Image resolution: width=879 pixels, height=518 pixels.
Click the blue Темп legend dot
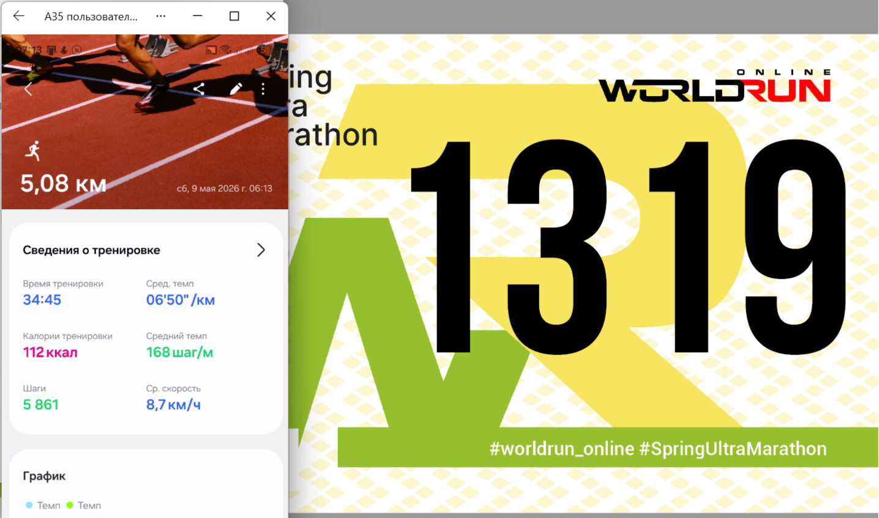tap(29, 505)
